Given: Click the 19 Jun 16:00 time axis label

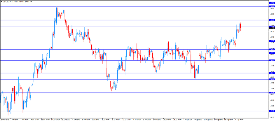Looking at the screenshot, I should coord(66,120).
